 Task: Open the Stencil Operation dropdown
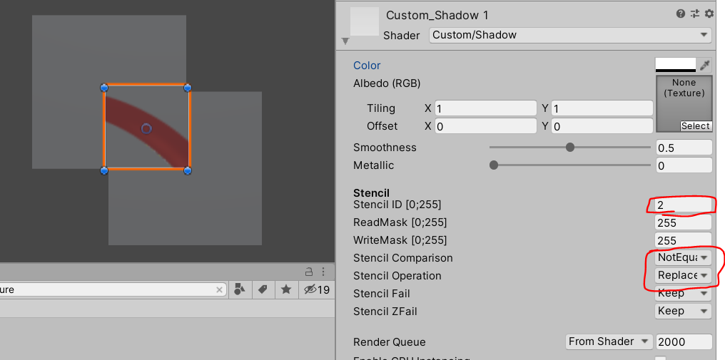pos(683,275)
